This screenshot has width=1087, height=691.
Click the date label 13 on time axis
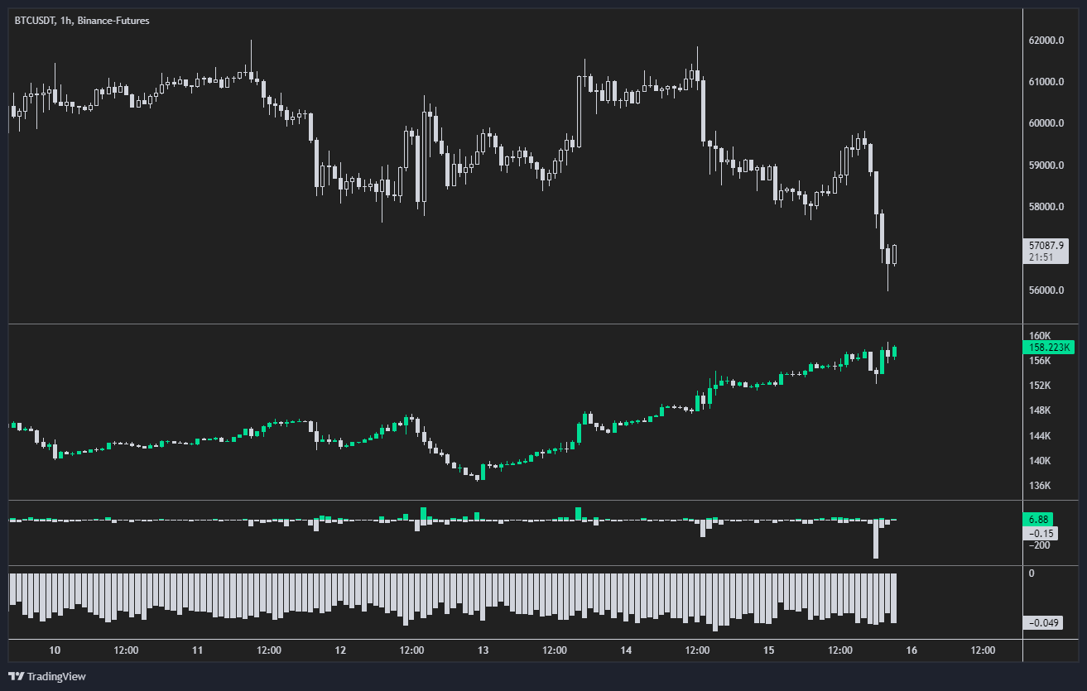[483, 650]
